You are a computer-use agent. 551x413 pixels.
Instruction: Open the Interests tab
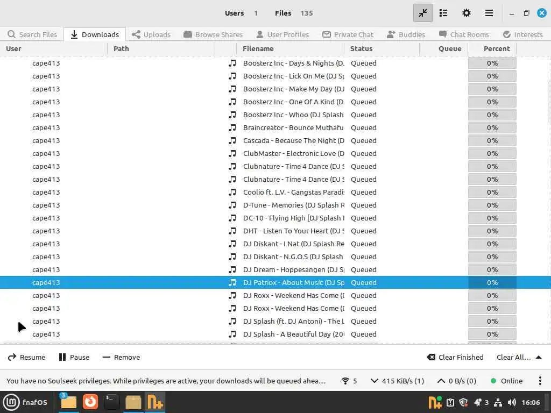click(523, 34)
